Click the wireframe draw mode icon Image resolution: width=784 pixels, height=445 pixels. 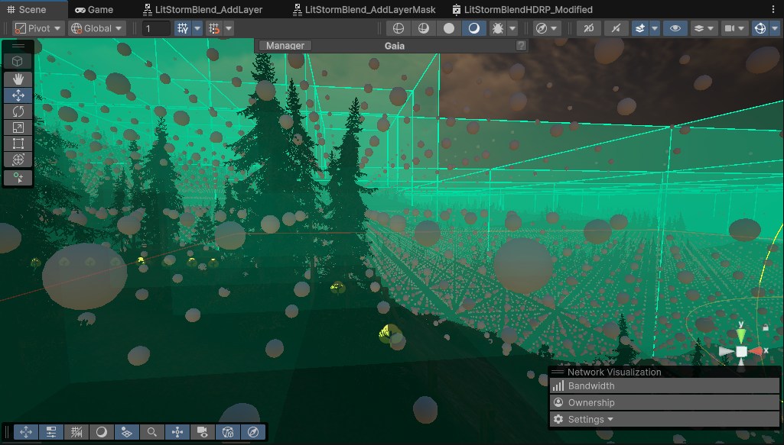(398, 28)
